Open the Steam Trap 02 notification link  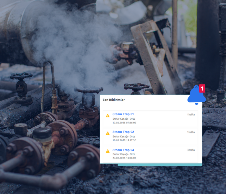(123, 132)
